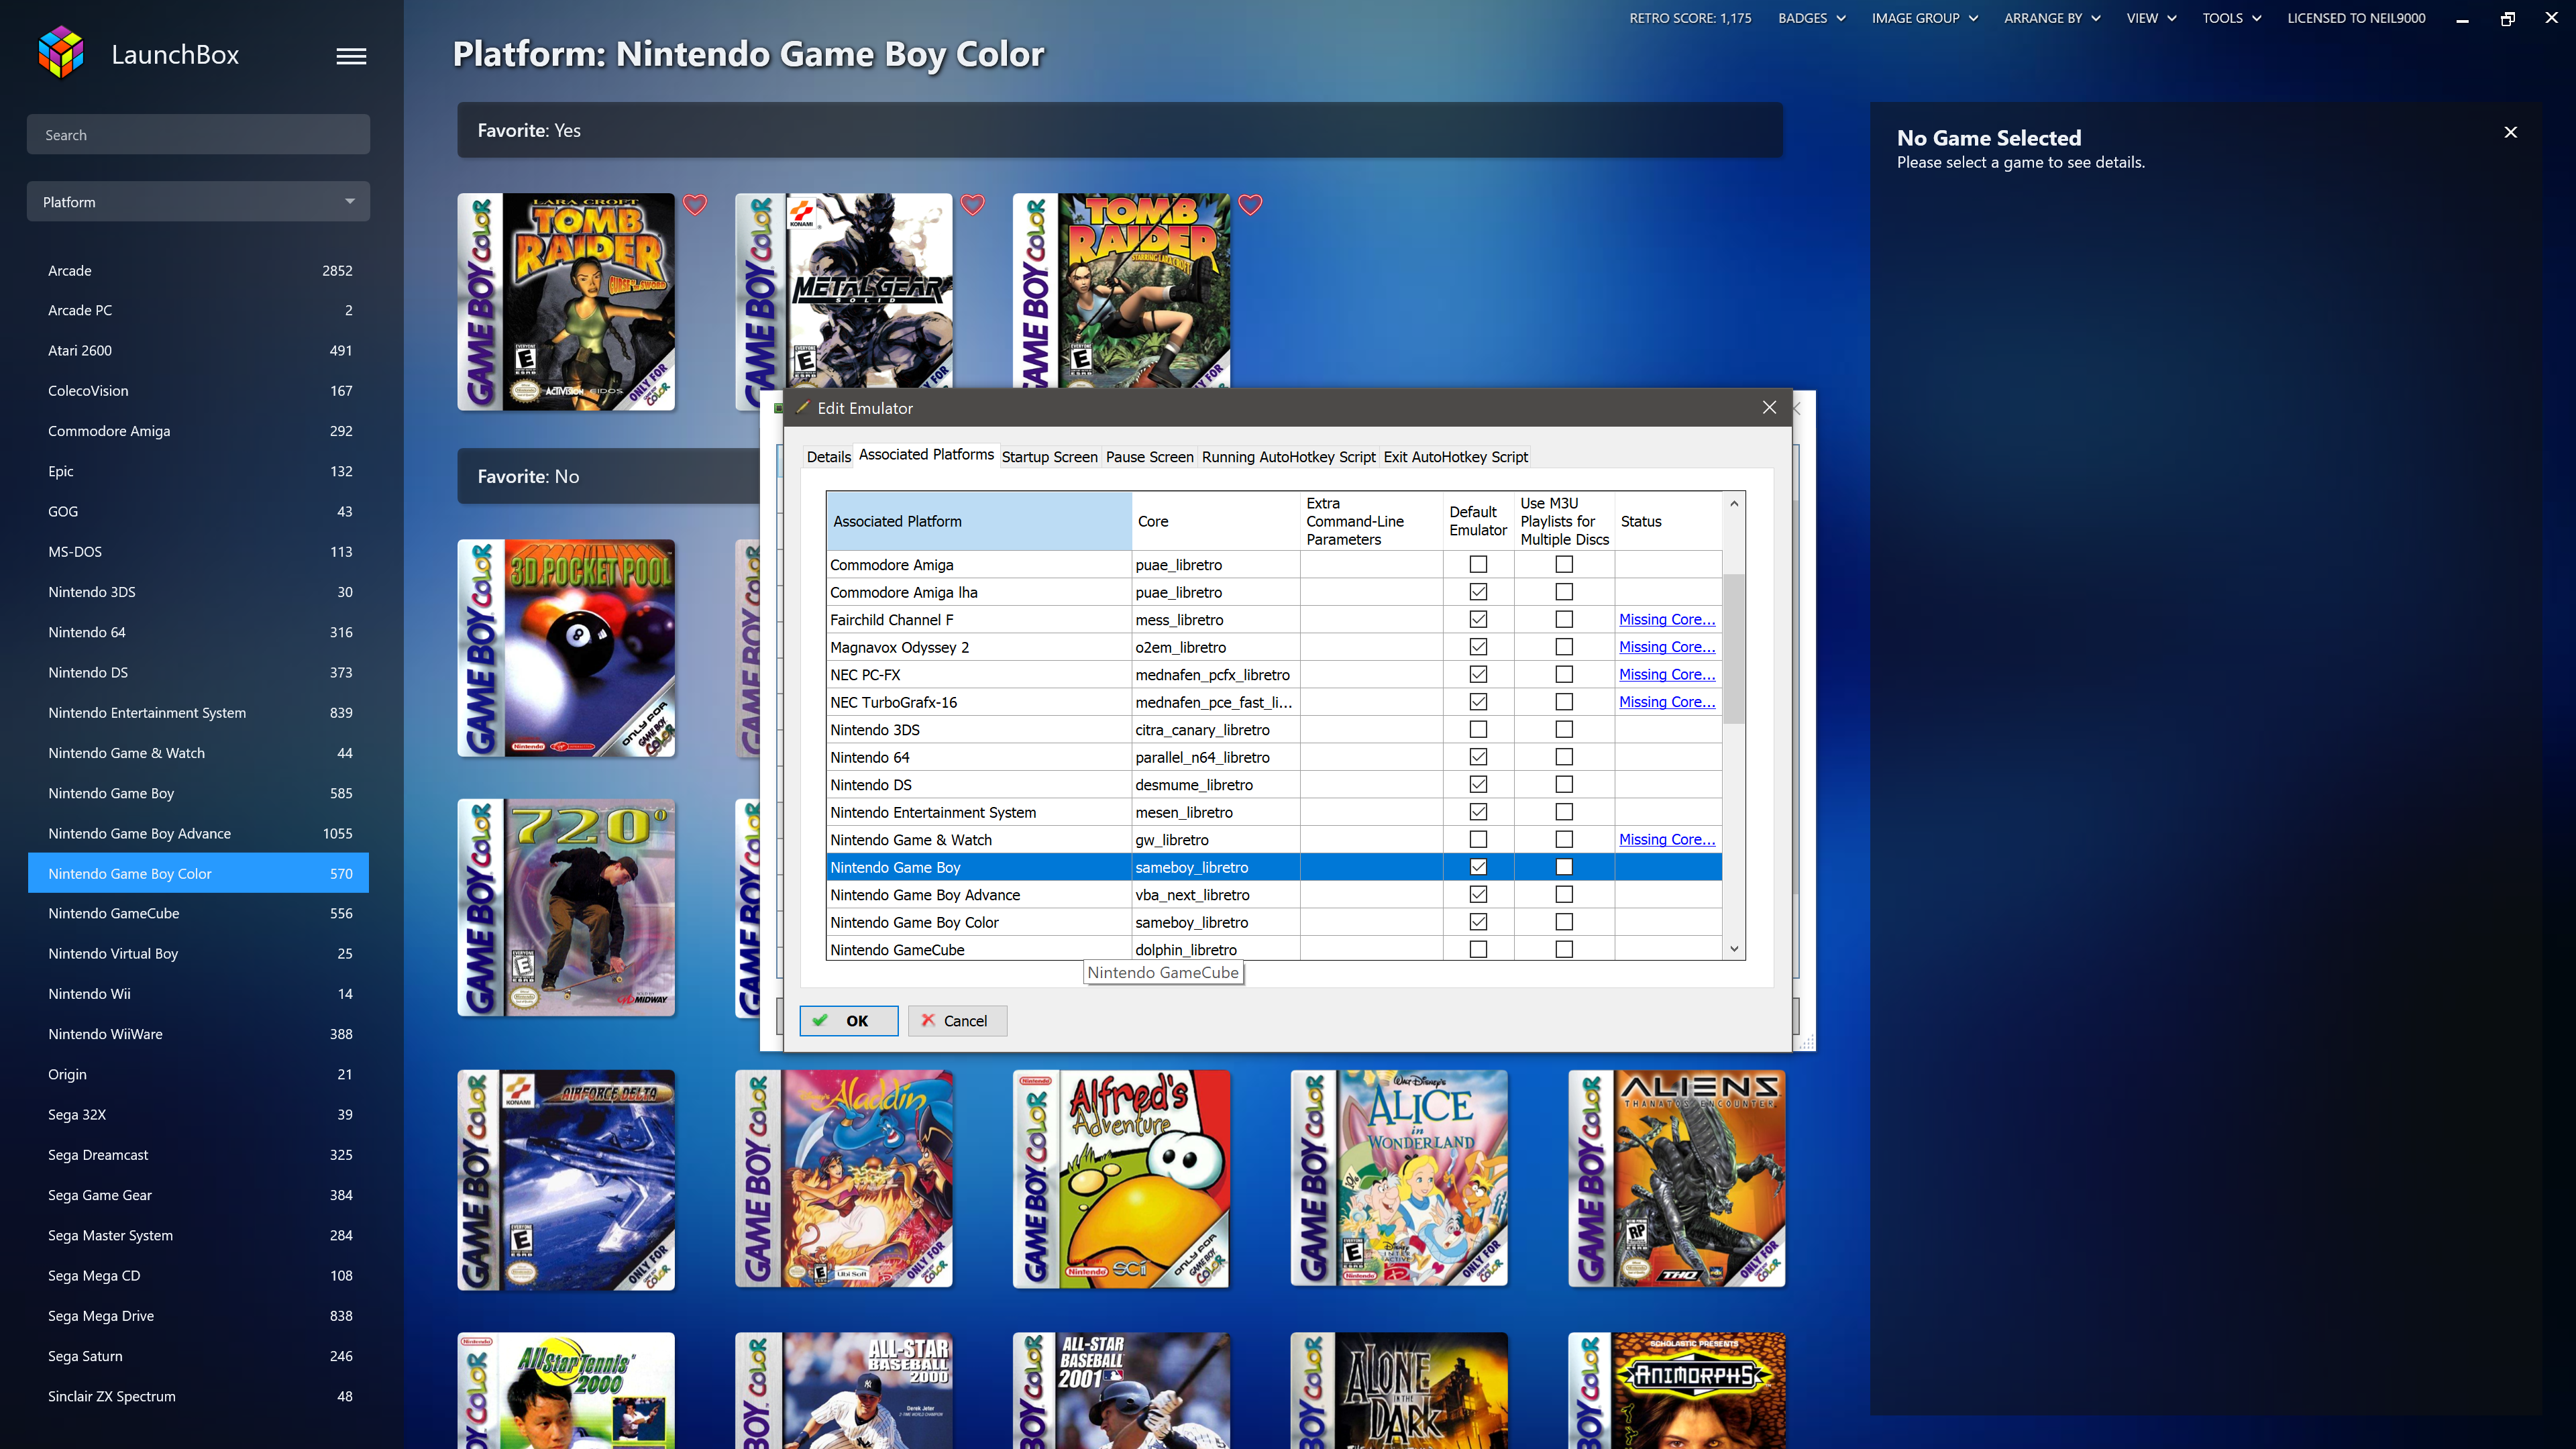The height and width of the screenshot is (1449, 2576).
Task: Select Arcade in the platform list
Action: [x=198, y=270]
